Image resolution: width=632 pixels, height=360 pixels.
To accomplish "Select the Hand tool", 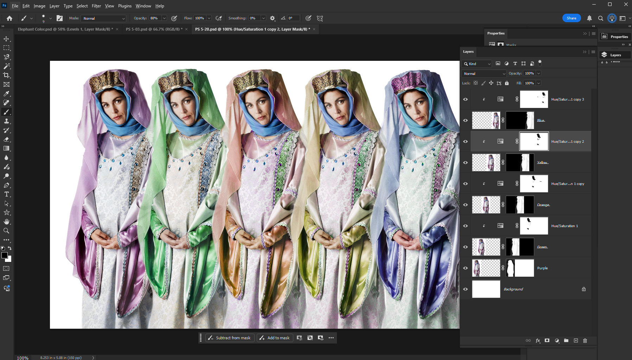I will (x=6, y=221).
